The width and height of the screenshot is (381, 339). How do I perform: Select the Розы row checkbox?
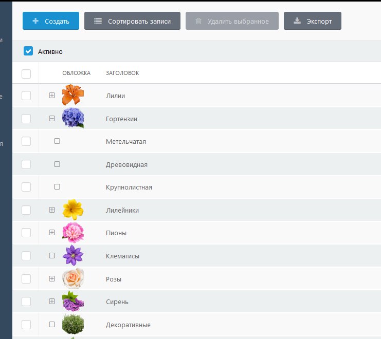coord(26,279)
